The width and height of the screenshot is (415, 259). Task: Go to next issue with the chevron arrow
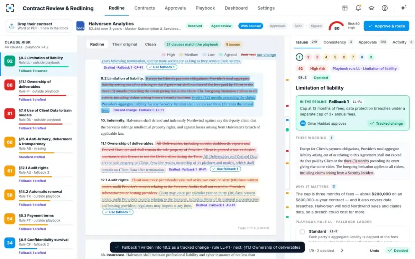342,251
